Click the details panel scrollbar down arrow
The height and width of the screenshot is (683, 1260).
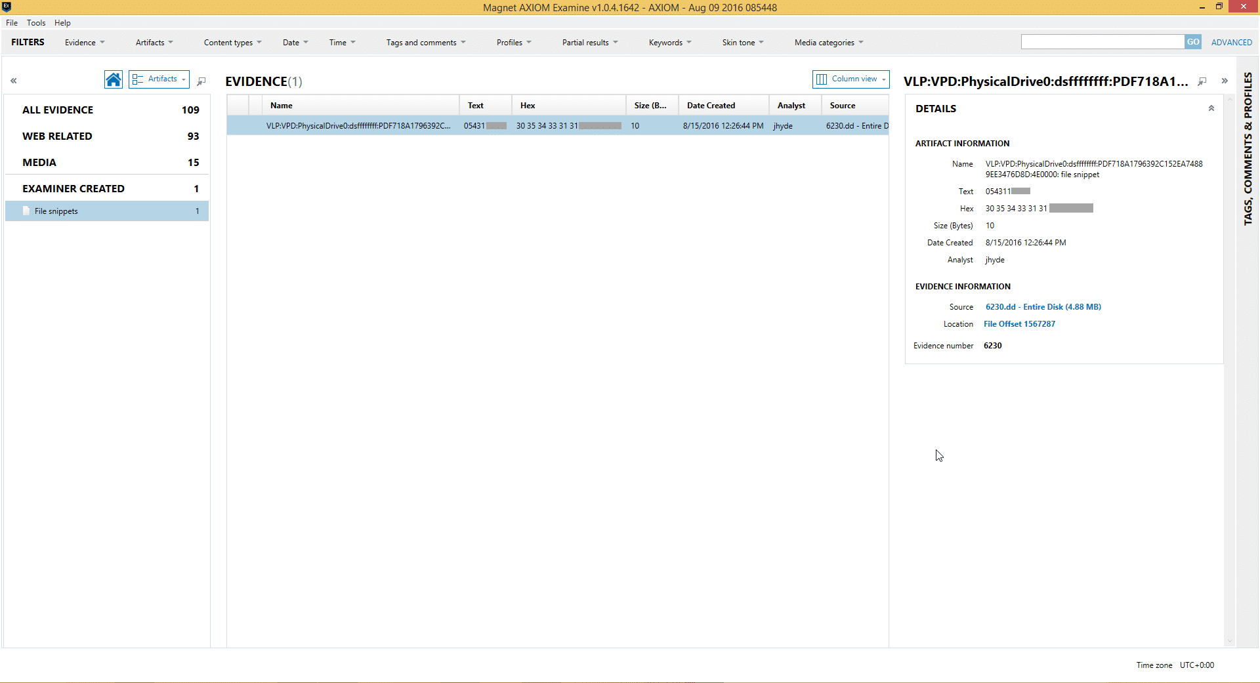click(1230, 641)
